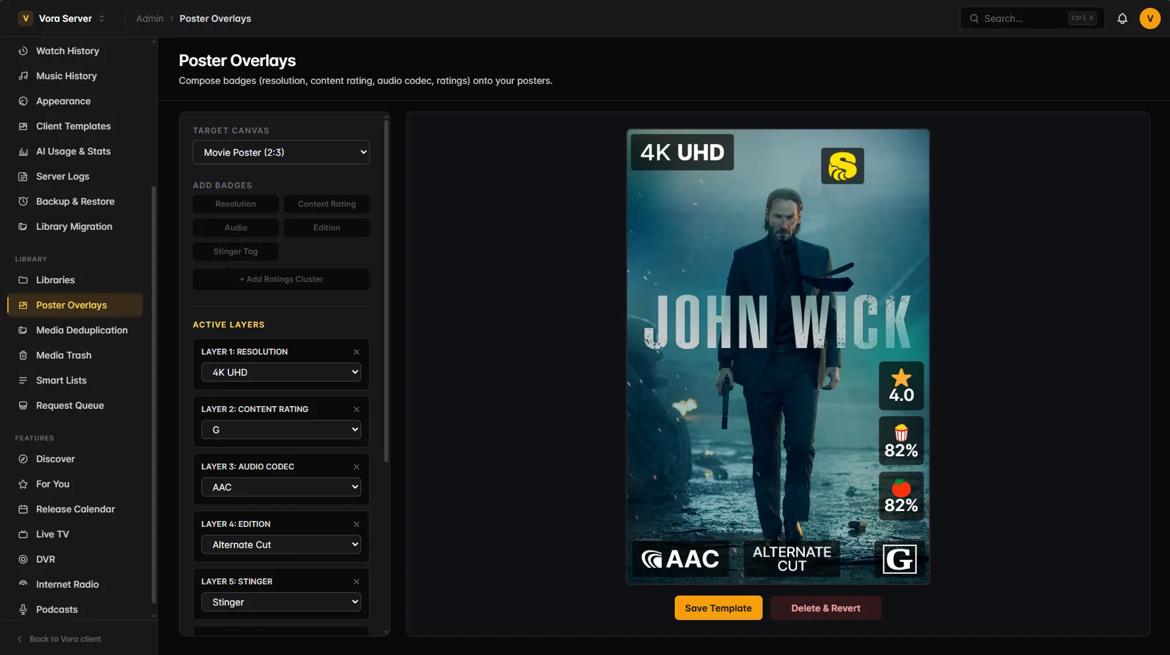
Task: Go Back to Vora client
Action: (x=59, y=639)
